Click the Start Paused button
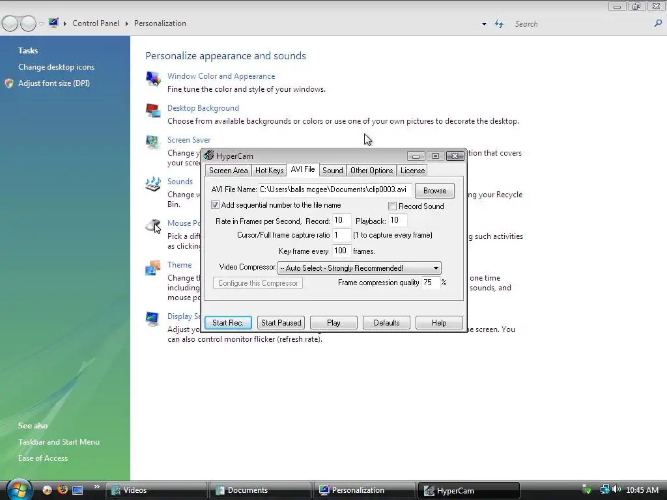This screenshot has width=667, height=500. (x=281, y=323)
